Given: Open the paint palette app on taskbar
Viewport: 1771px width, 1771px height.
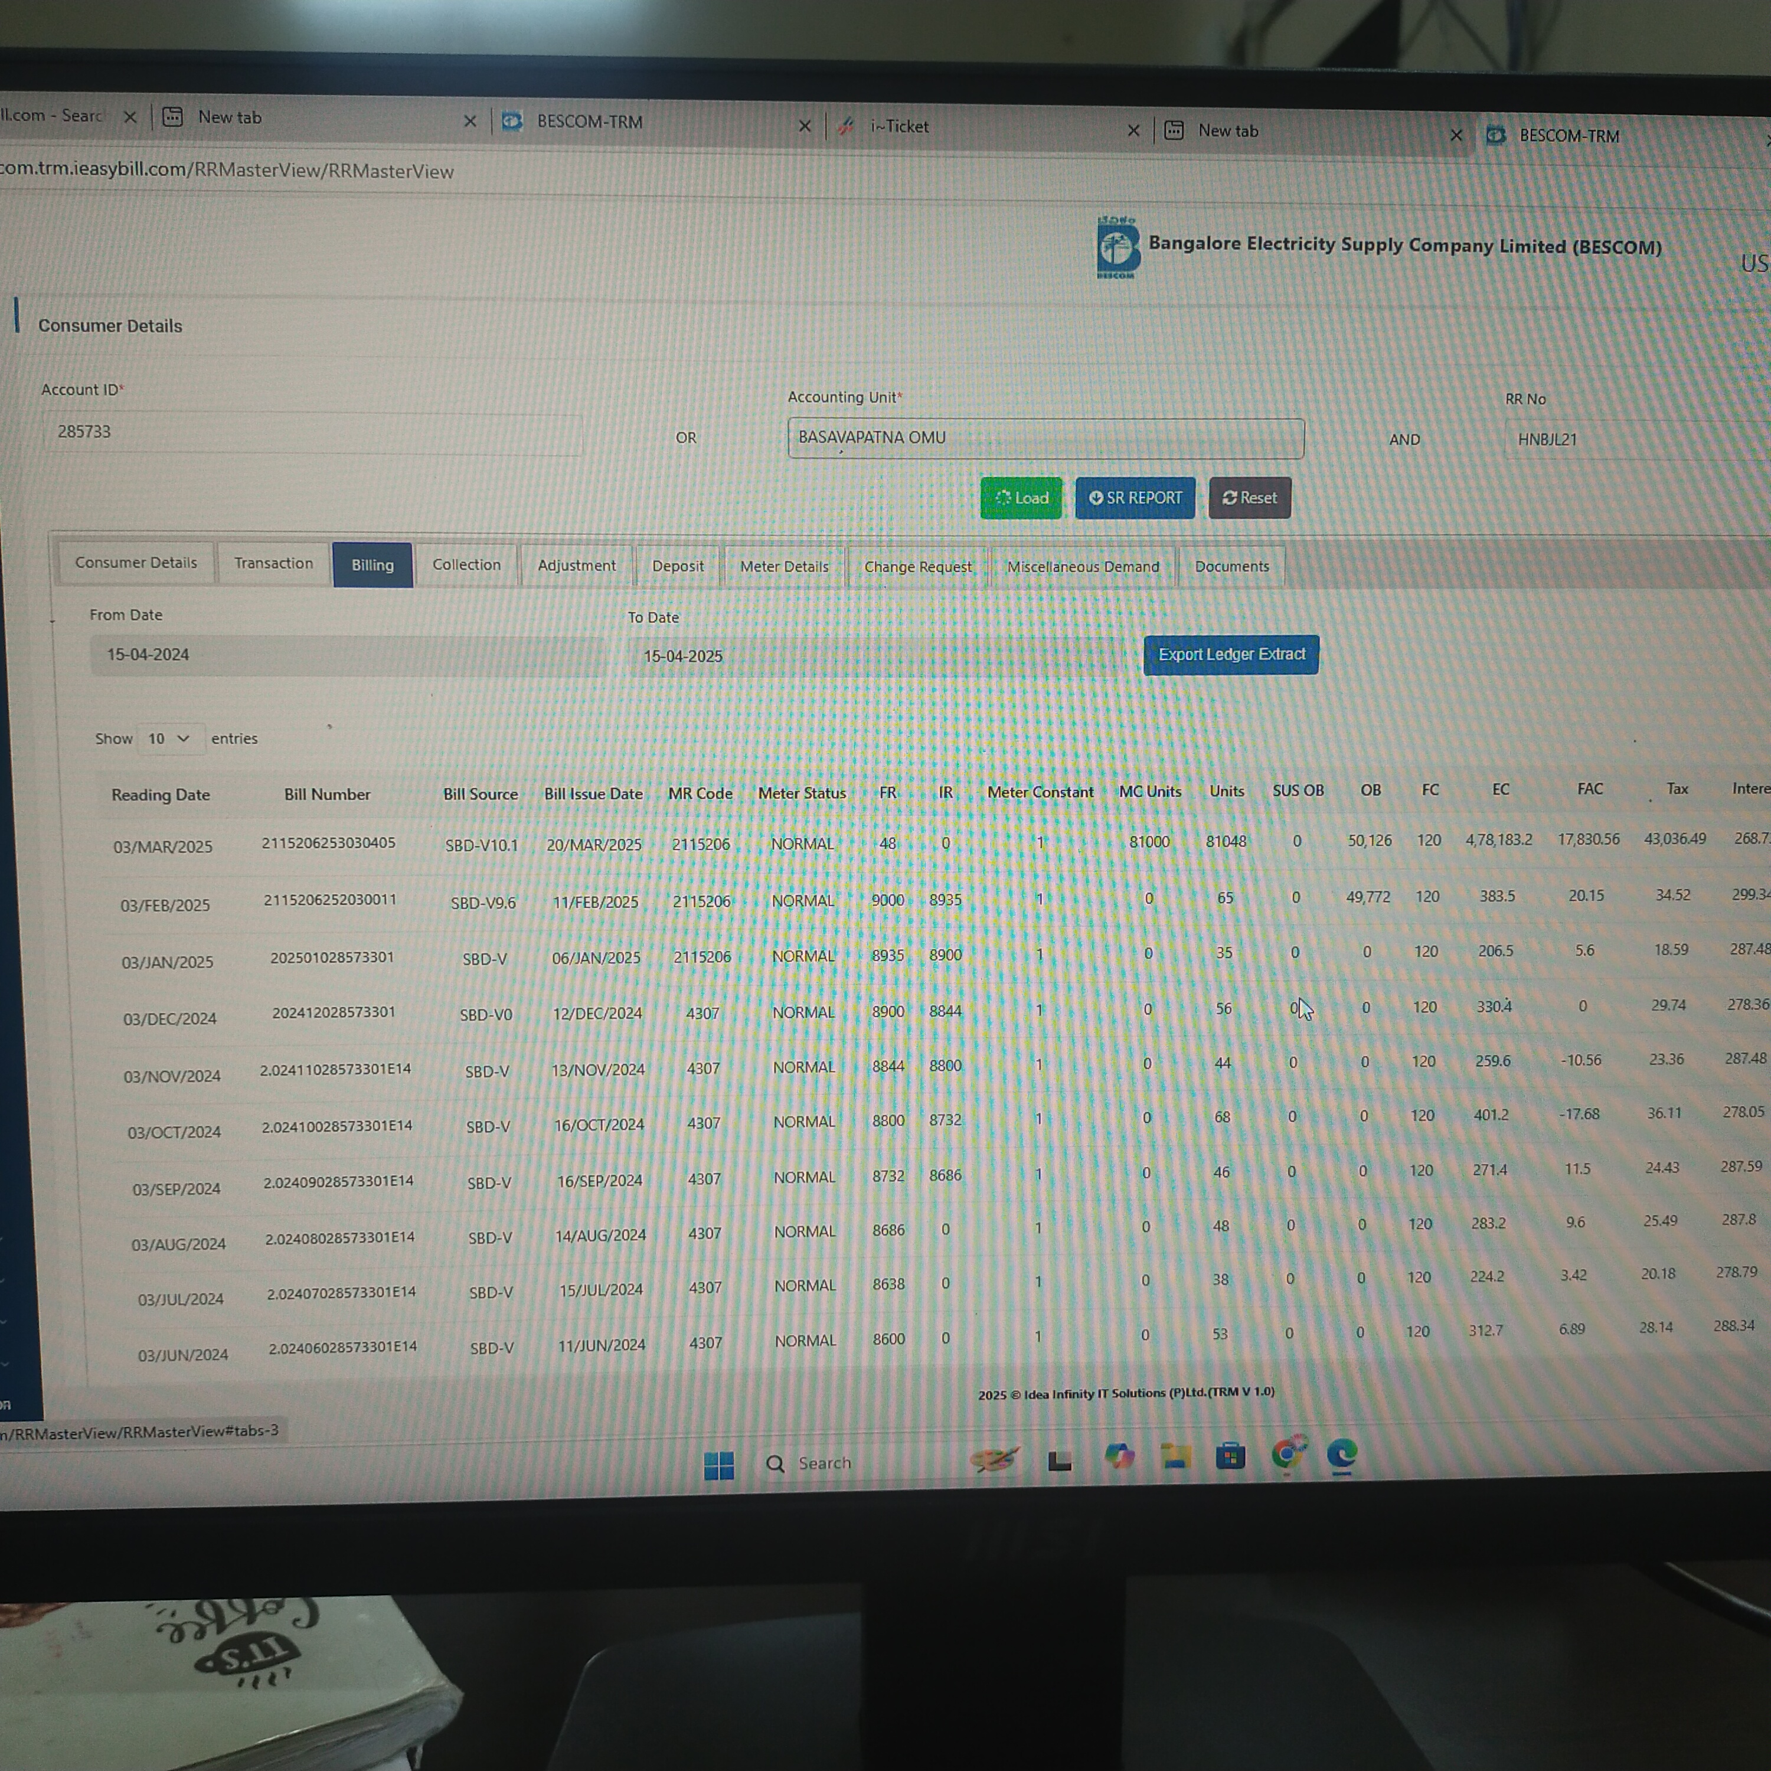Looking at the screenshot, I should (x=995, y=1460).
